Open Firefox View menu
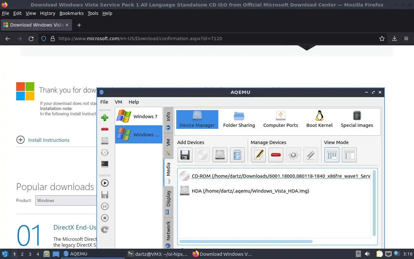The width and height of the screenshot is (414, 259). pyautogui.click(x=31, y=13)
